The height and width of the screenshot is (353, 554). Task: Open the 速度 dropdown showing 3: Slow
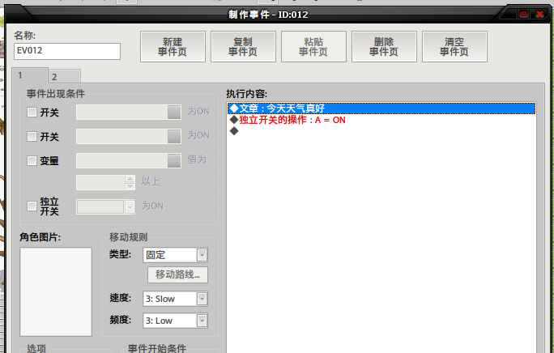(175, 299)
